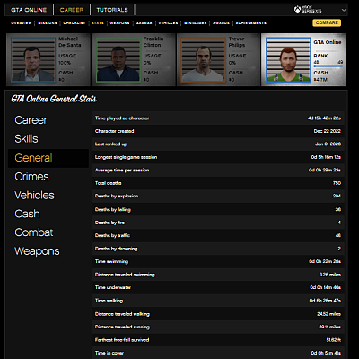Click the 'Distance traveled swimming' row

[218, 275]
